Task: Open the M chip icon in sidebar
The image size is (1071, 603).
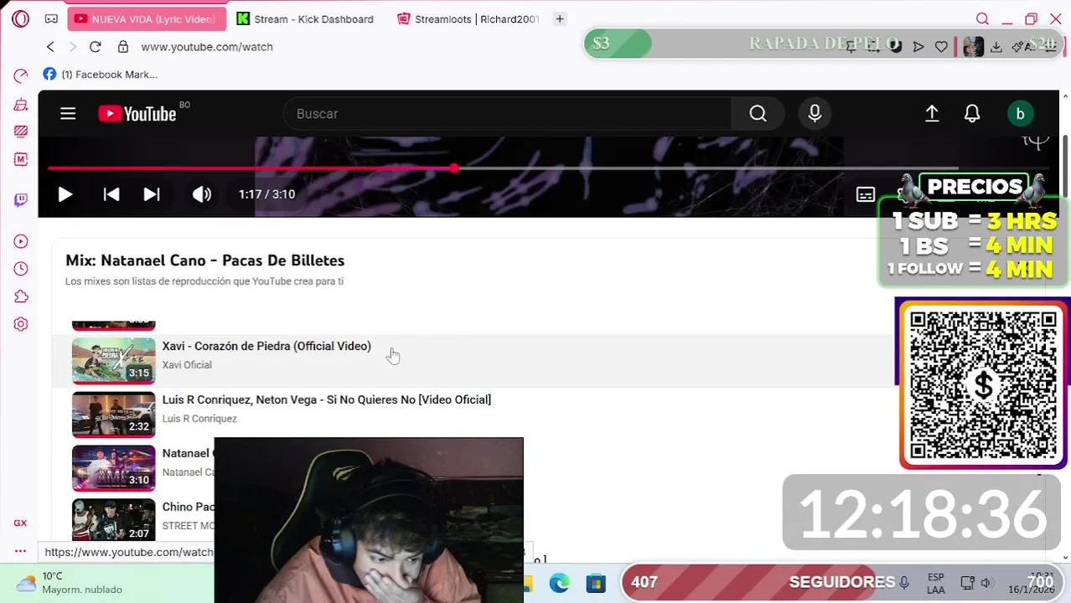Action: point(21,159)
